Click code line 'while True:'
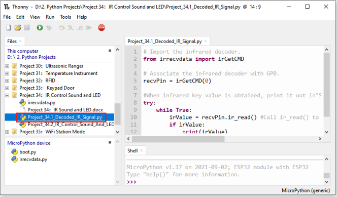Viewport: 337px width, 197px height. pyautogui.click(x=174, y=110)
